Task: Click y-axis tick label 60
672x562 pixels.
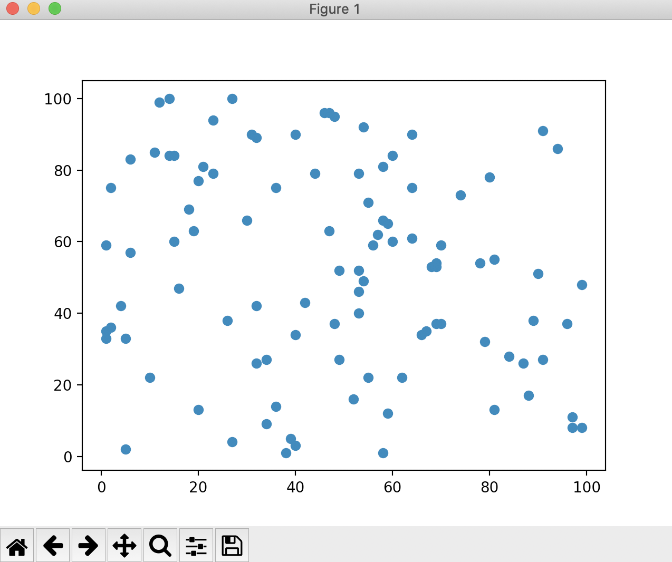Action: point(62,242)
